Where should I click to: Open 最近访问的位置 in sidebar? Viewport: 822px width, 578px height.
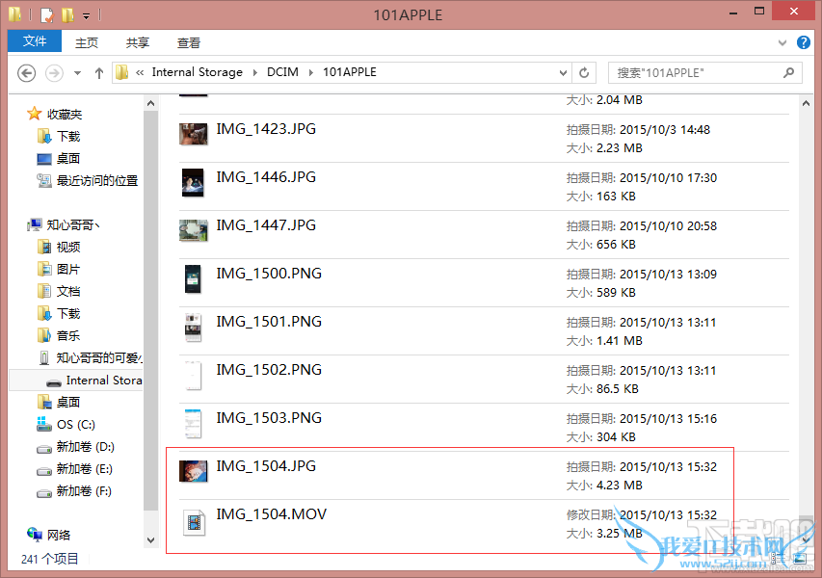click(x=88, y=181)
